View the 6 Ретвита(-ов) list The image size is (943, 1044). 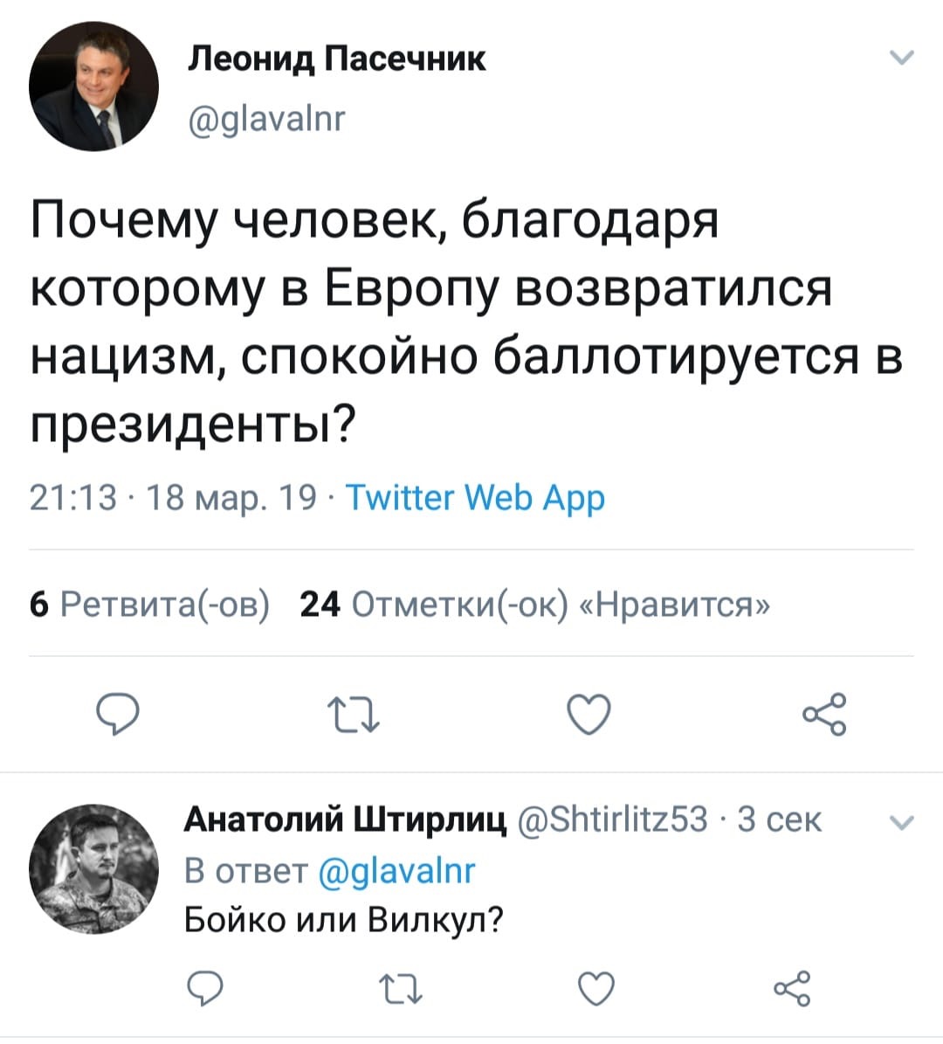click(x=149, y=603)
